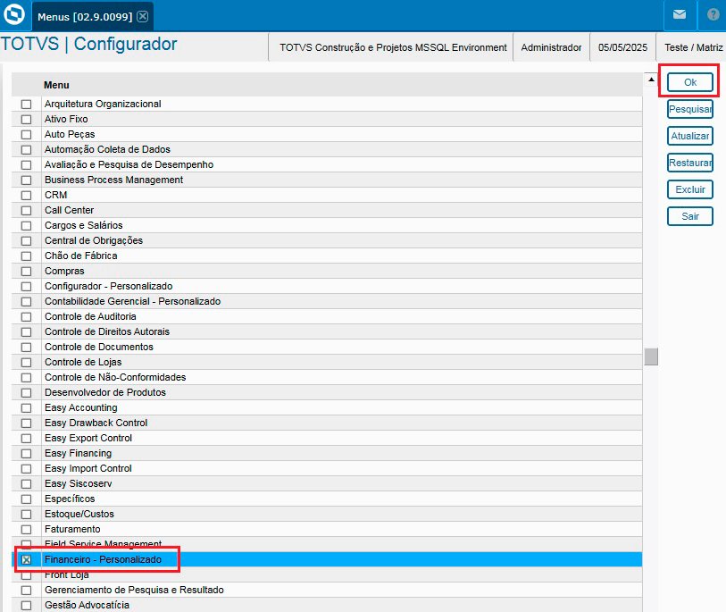The height and width of the screenshot is (612, 726).
Task: Select the Controle de Direitos Autorais row
Action: coord(327,332)
